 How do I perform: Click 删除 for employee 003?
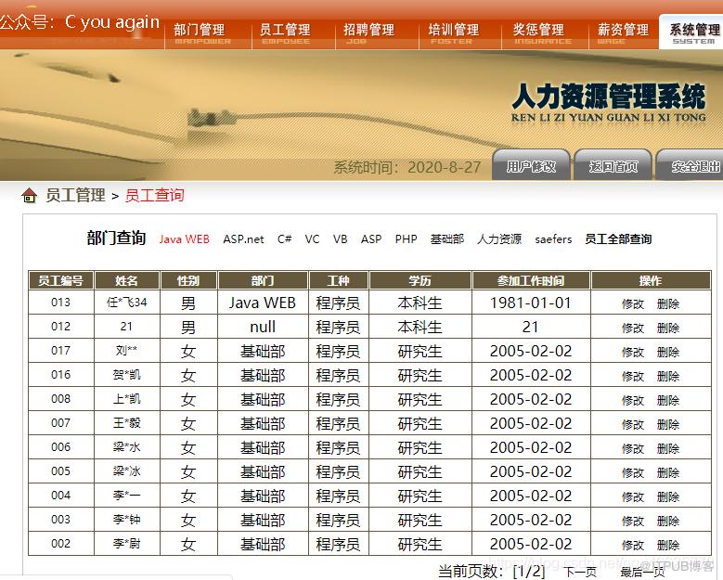(x=668, y=521)
